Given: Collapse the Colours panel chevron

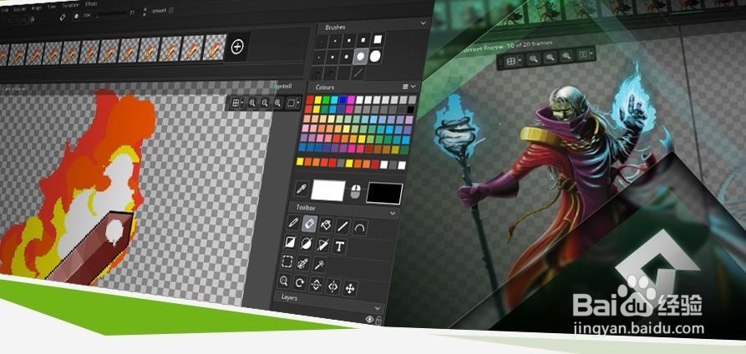Looking at the screenshot, I should tap(413, 87).
